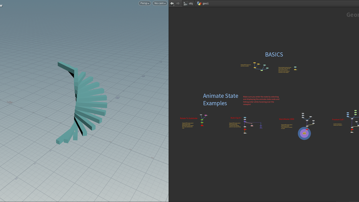Image resolution: width=359 pixels, height=202 pixels.
Task: Click the geo1 geometry icon
Action: tap(199, 3)
